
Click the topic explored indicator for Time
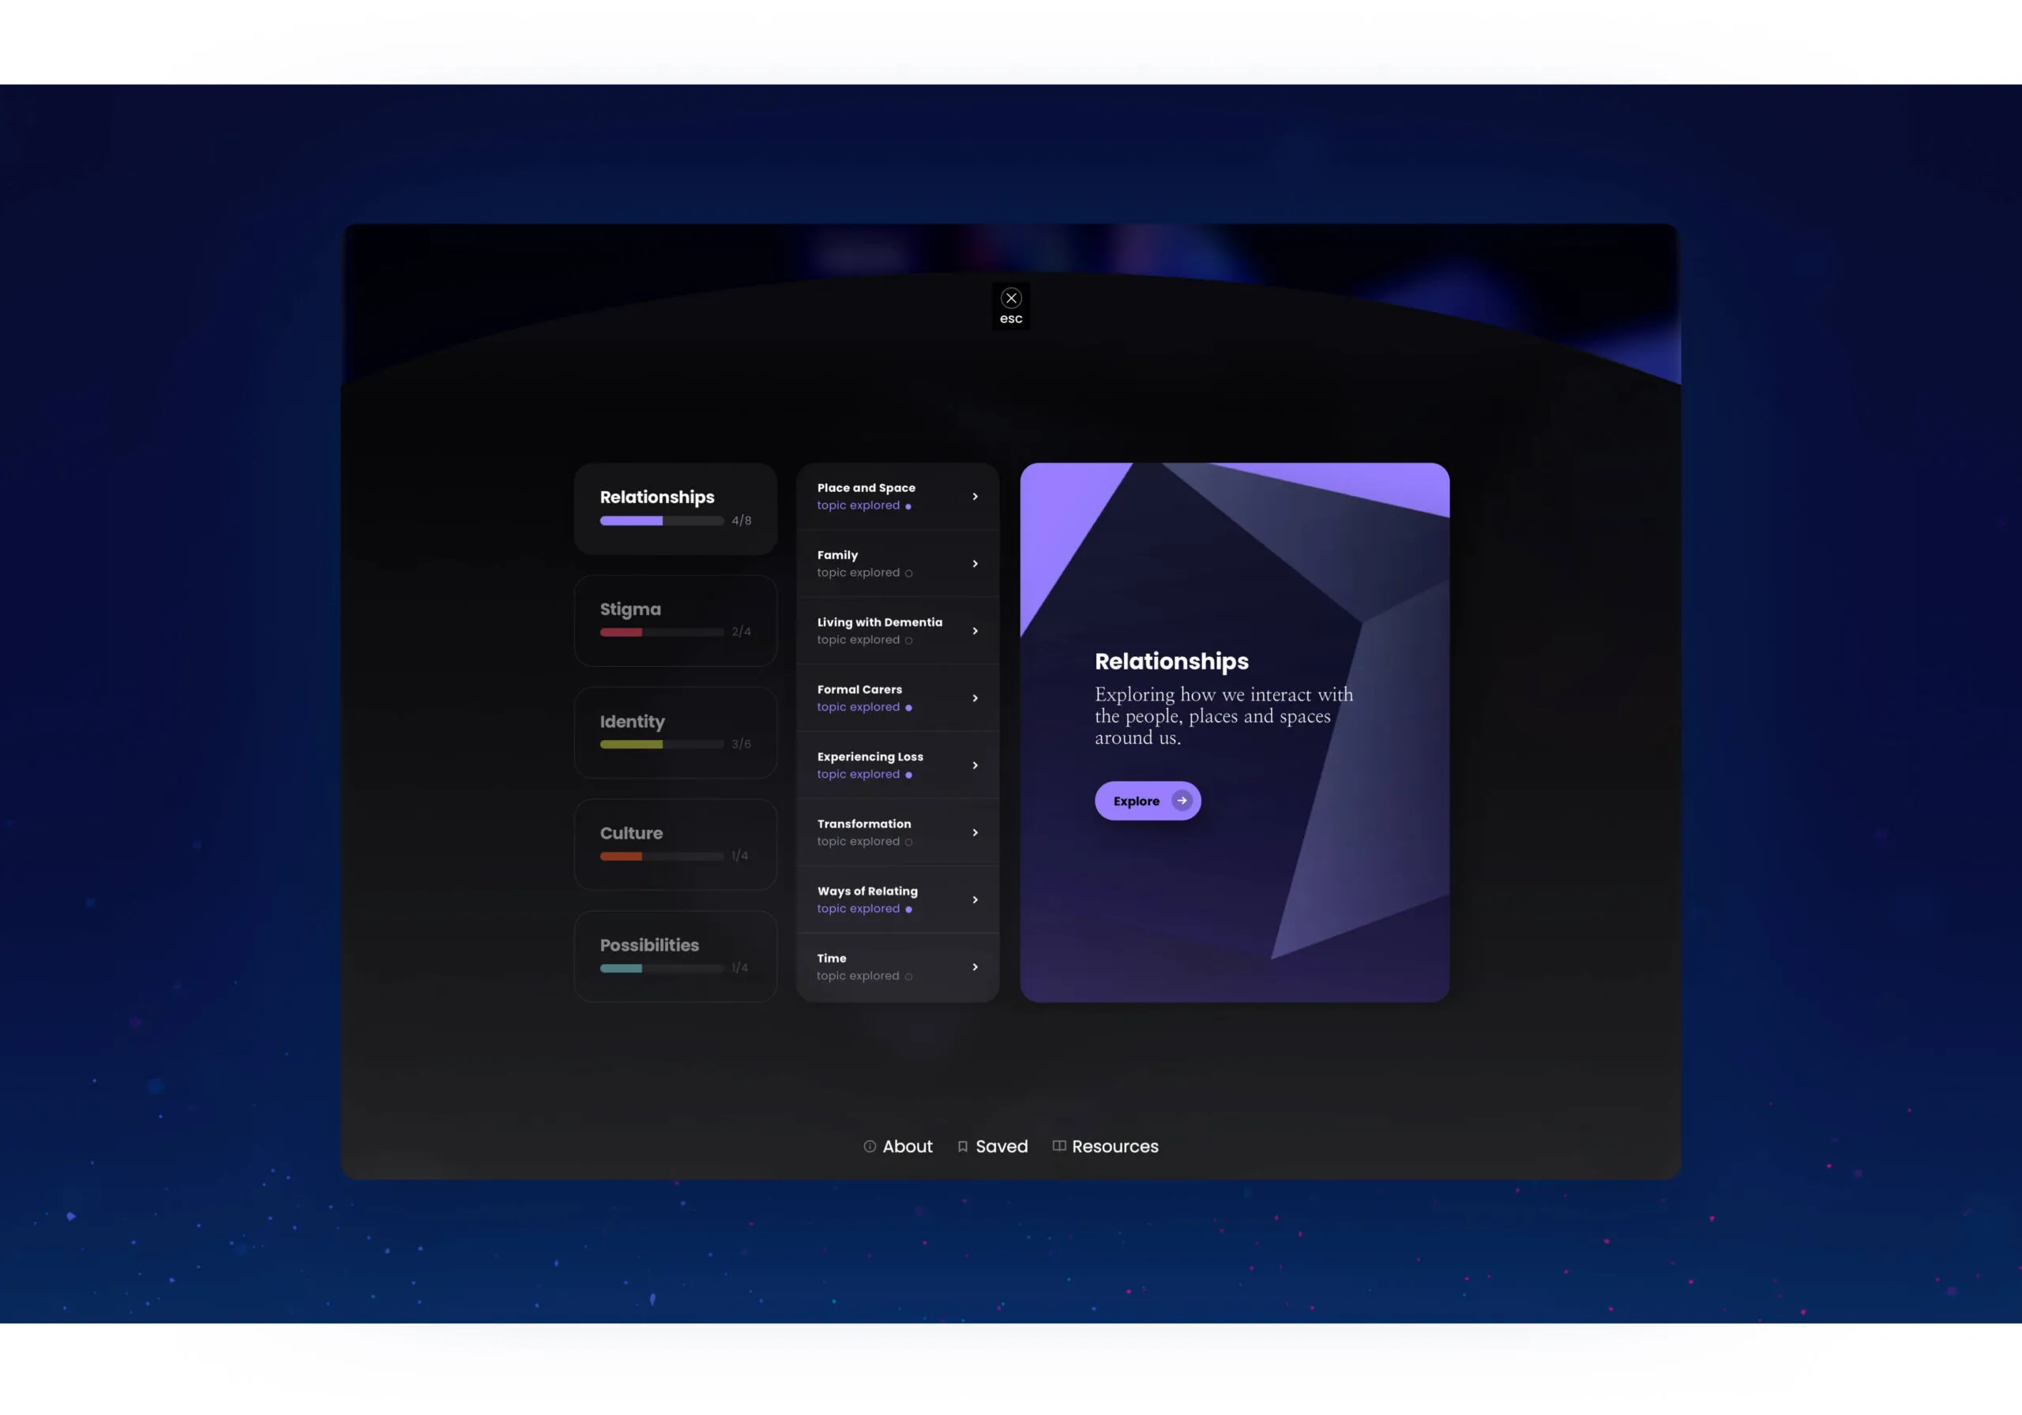[x=908, y=977]
